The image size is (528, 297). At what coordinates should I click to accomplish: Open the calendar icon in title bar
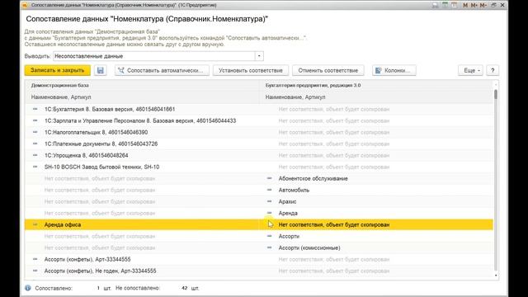click(454, 5)
